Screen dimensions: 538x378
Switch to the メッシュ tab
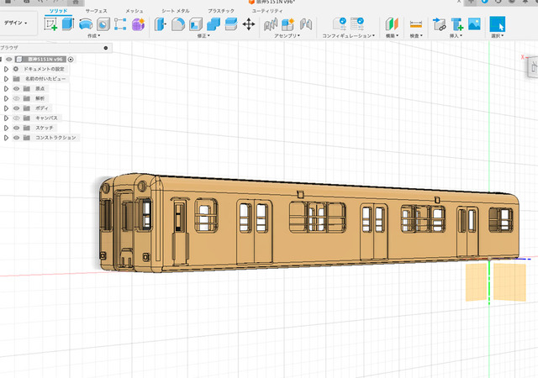[x=134, y=11]
